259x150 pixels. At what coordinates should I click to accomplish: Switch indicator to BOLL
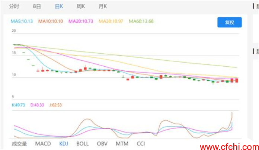pos(82,144)
